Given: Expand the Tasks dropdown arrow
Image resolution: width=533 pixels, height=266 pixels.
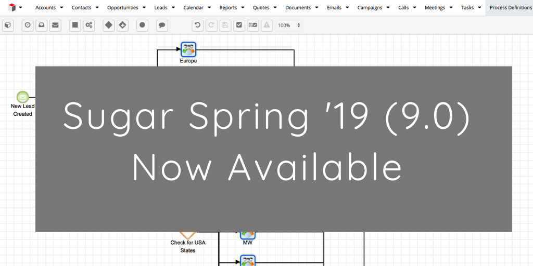Looking at the screenshot, I should (479, 7).
